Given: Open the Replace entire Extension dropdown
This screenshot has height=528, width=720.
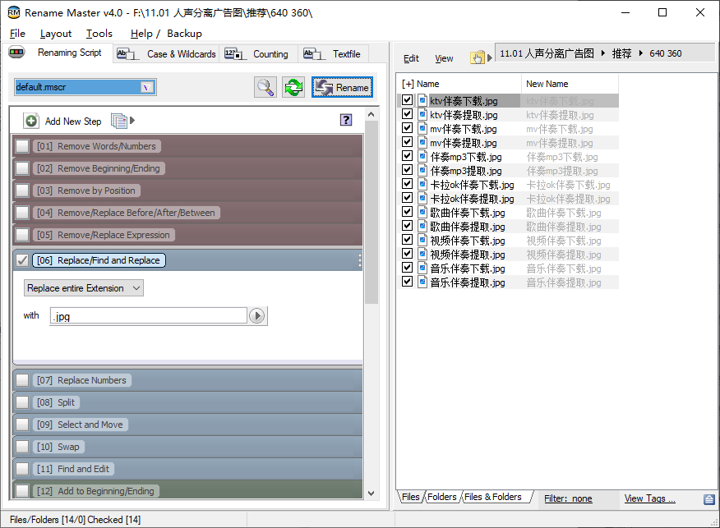Looking at the screenshot, I should point(84,288).
